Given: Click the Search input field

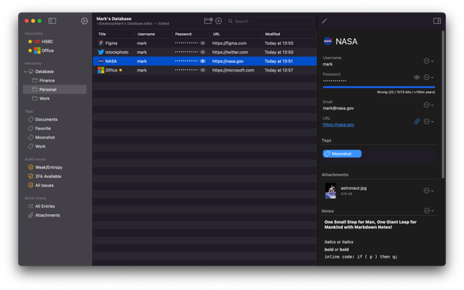Looking at the screenshot, I should point(269,21).
